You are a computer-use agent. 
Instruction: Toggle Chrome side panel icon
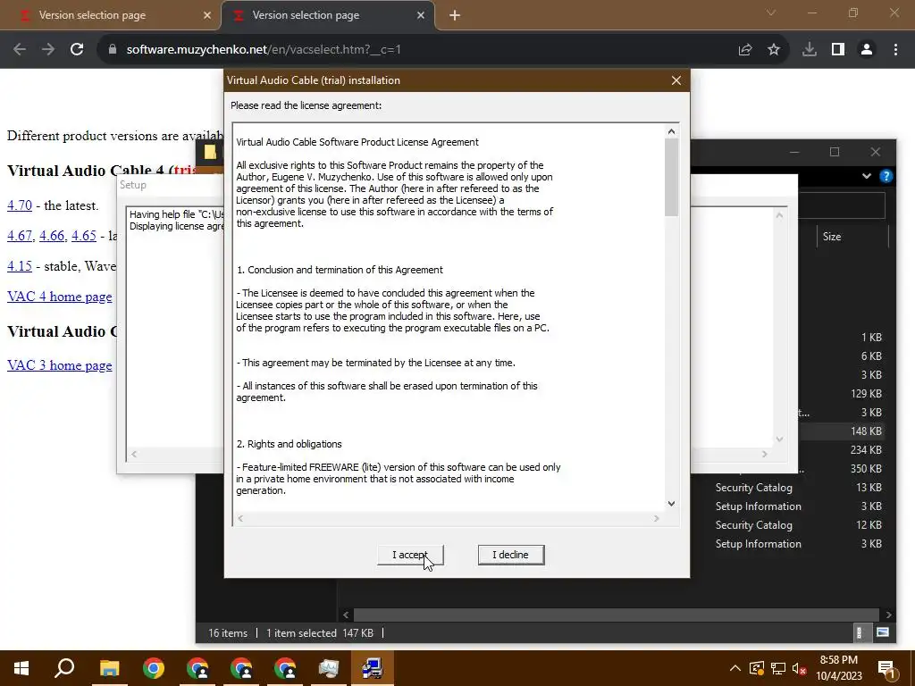coord(838,50)
